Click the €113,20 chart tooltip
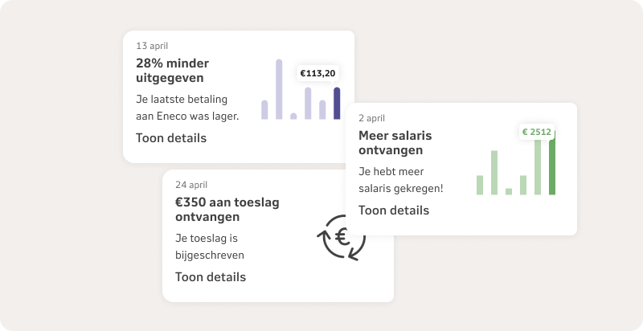 pos(317,74)
